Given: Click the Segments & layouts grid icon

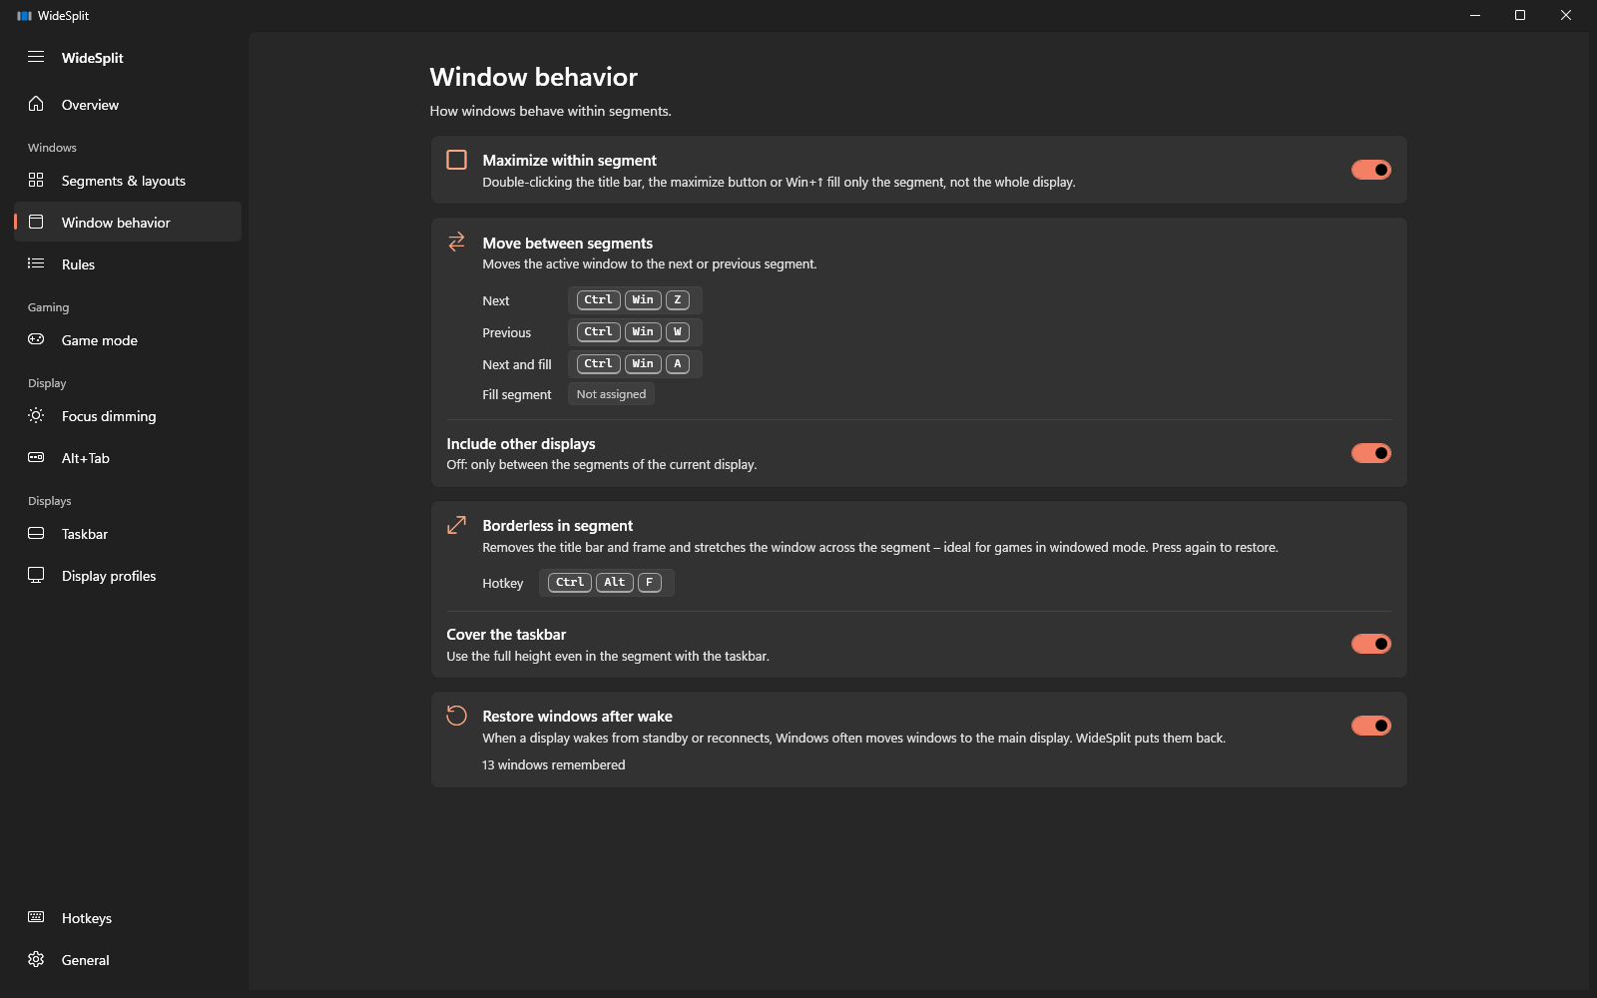Looking at the screenshot, I should click(36, 180).
